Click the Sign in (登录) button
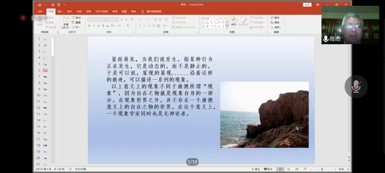 [307, 5]
